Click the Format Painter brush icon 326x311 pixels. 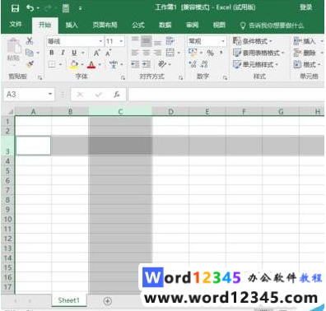[30, 64]
